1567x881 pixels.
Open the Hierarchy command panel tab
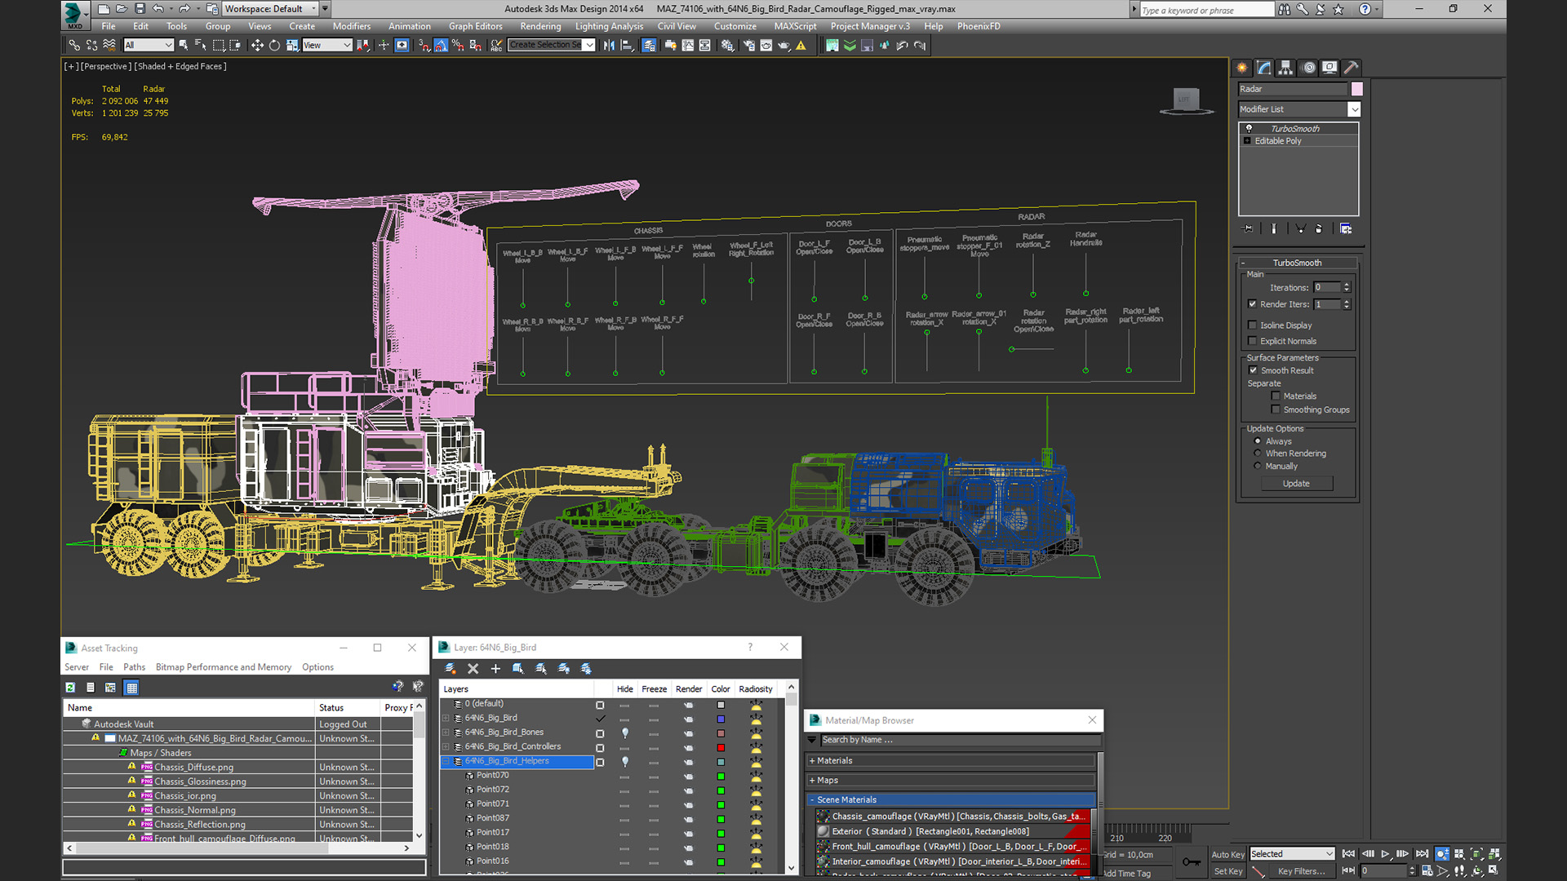tap(1285, 68)
